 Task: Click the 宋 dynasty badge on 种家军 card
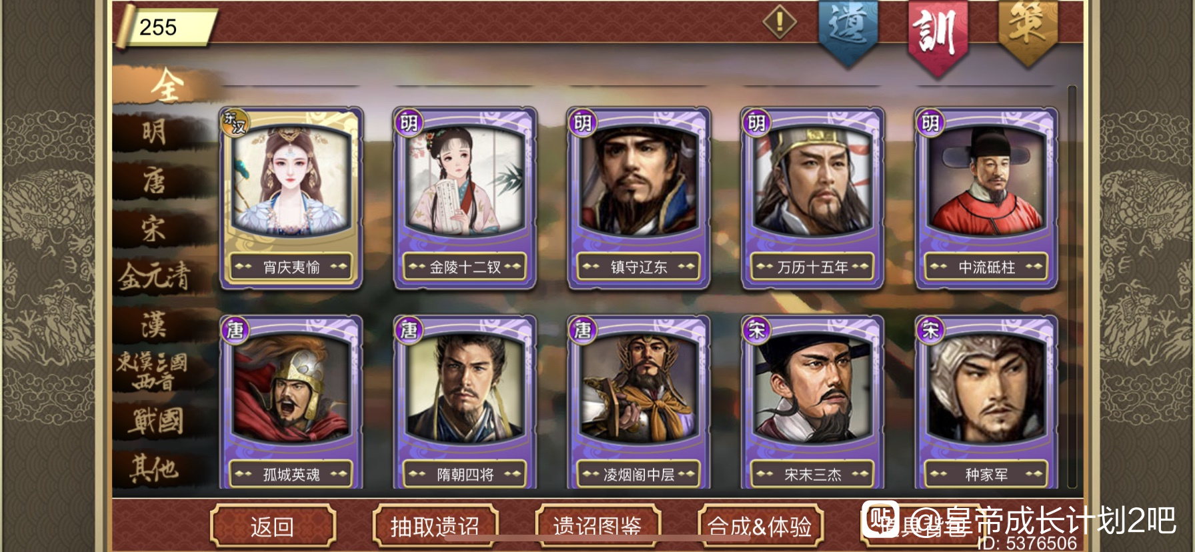930,329
